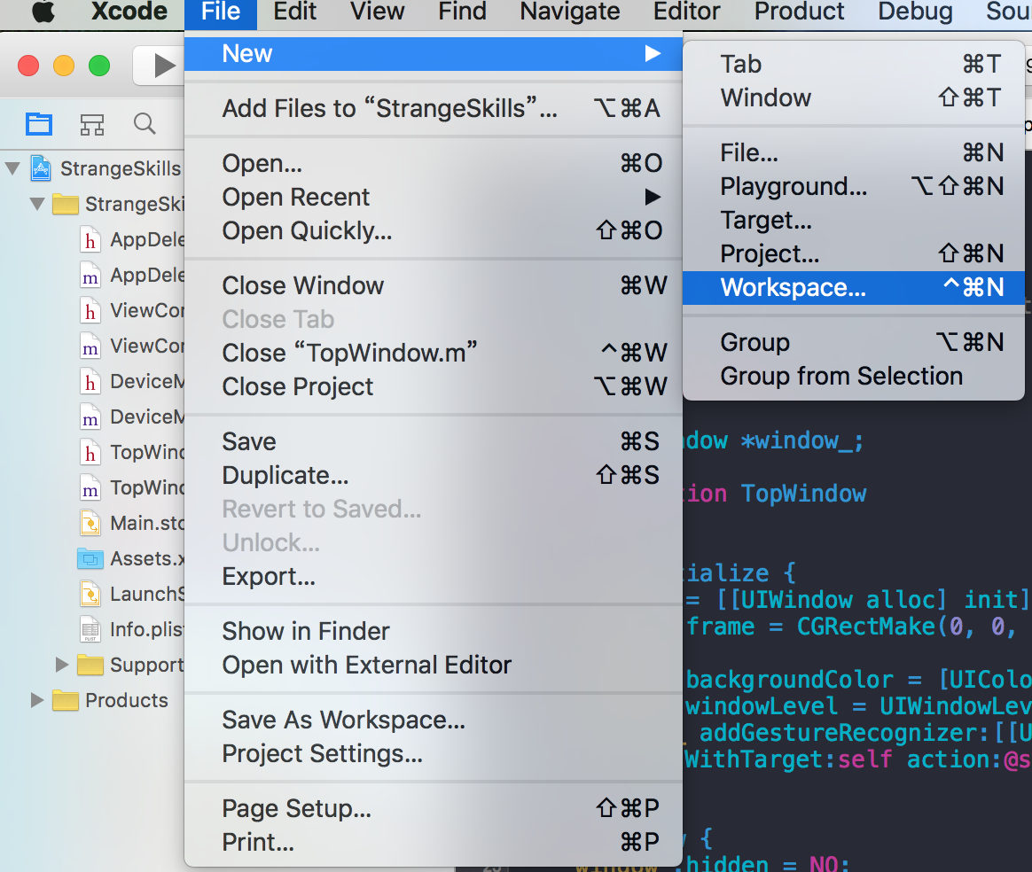Open the Xcode application menu
The height and width of the screenshot is (872, 1032).
(x=129, y=12)
